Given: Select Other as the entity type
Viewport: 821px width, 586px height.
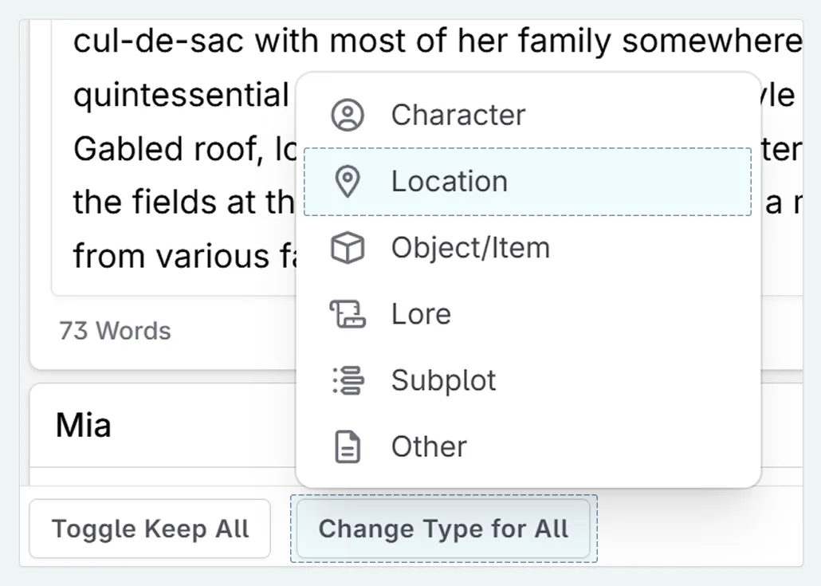Looking at the screenshot, I should coord(428,446).
